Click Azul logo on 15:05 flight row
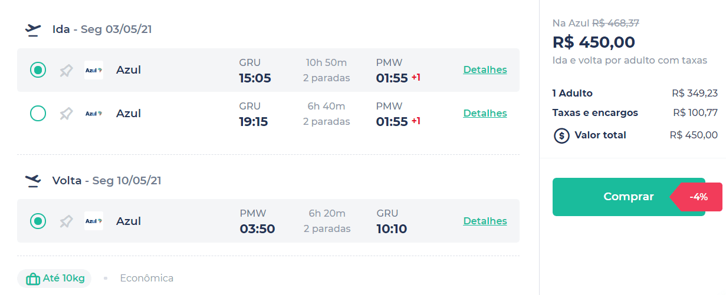The image size is (726, 295). 94,70
